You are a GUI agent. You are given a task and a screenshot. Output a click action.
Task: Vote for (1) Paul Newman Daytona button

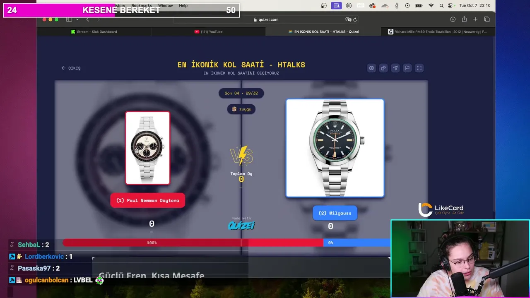pos(147,200)
